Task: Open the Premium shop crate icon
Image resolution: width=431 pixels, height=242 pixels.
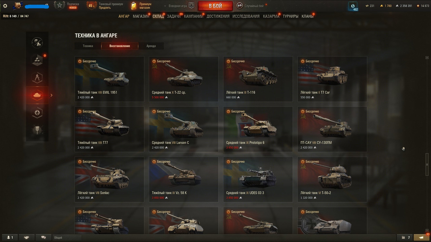Action: click(x=134, y=6)
